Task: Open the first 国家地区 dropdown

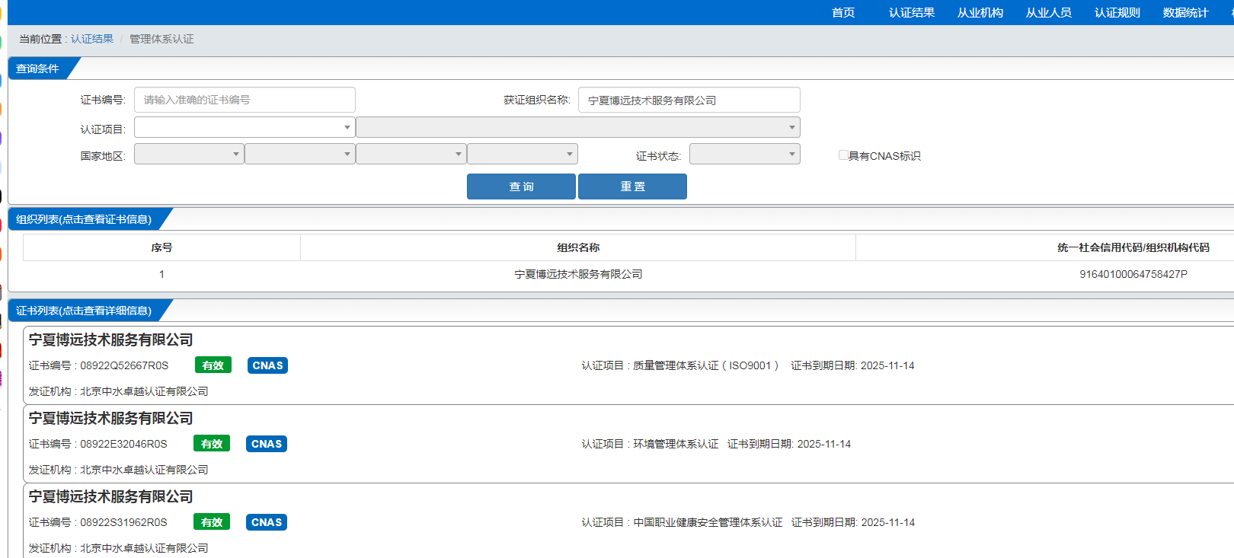Action: click(189, 155)
